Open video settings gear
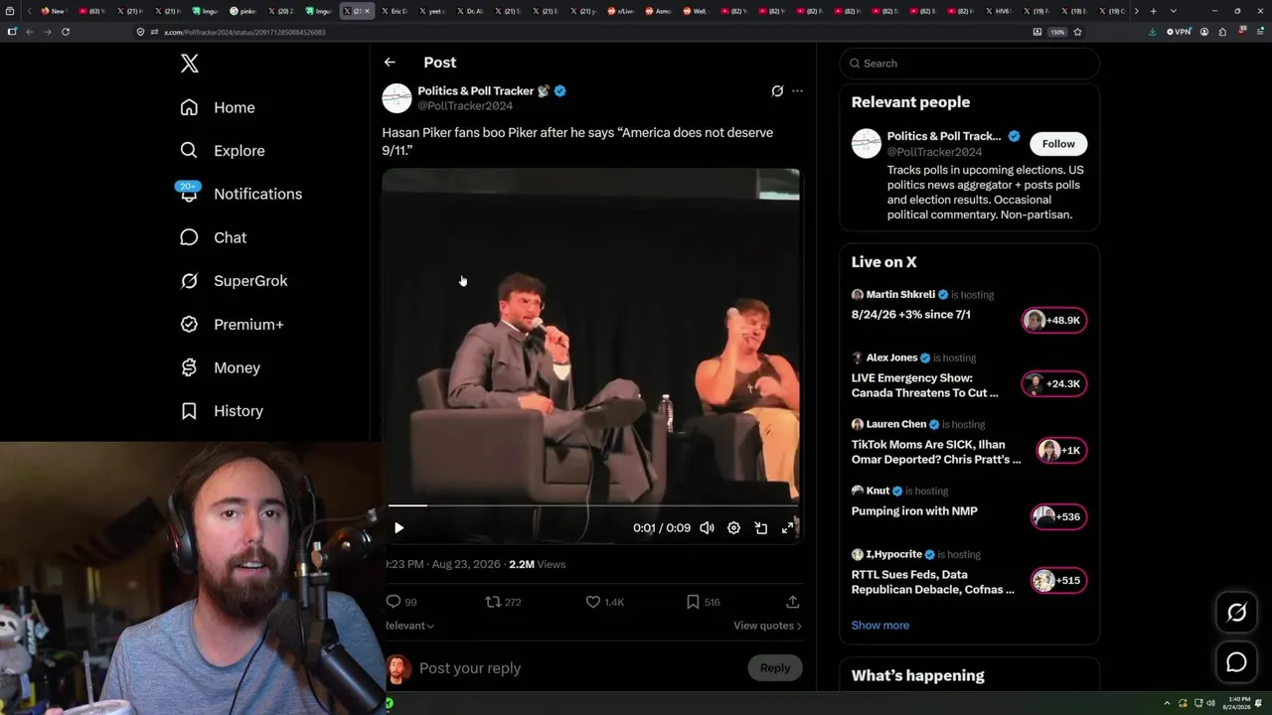 point(733,528)
